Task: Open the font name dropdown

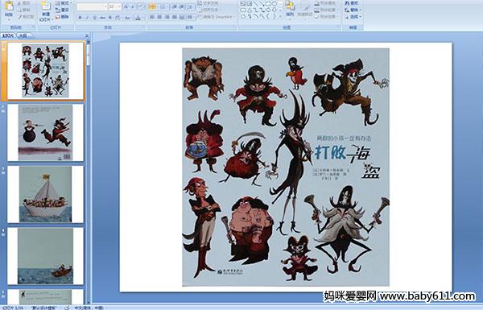Action: click(x=92, y=6)
